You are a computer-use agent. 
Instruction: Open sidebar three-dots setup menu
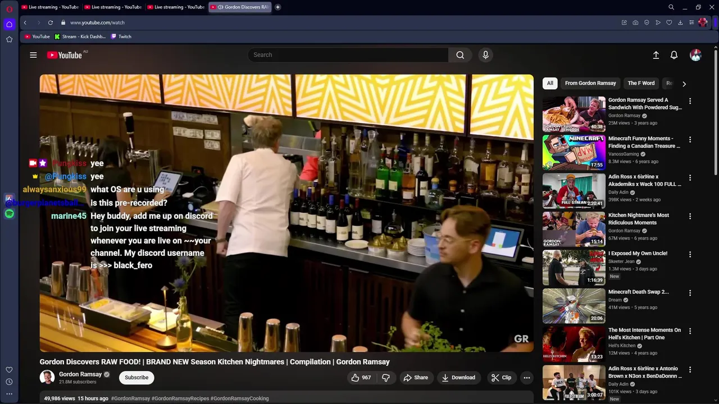(x=9, y=394)
